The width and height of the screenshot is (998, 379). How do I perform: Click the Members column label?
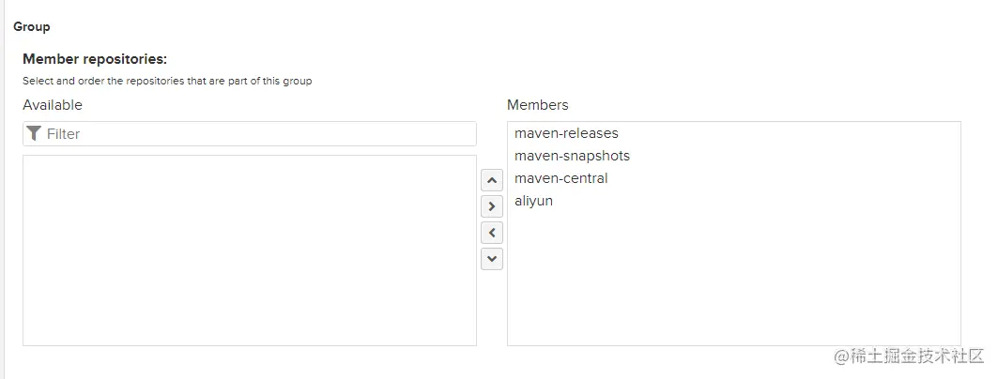coord(537,105)
